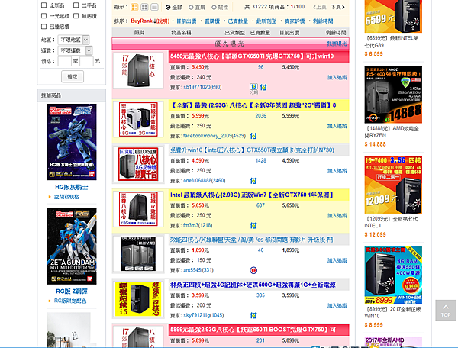Viewport: 458px width, 348px height.
Task: Click the 我要曝光 link in pink banner
Action: click(337, 43)
